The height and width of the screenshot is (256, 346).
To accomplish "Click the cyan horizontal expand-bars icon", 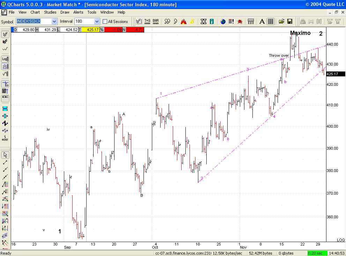I will coord(5,108).
